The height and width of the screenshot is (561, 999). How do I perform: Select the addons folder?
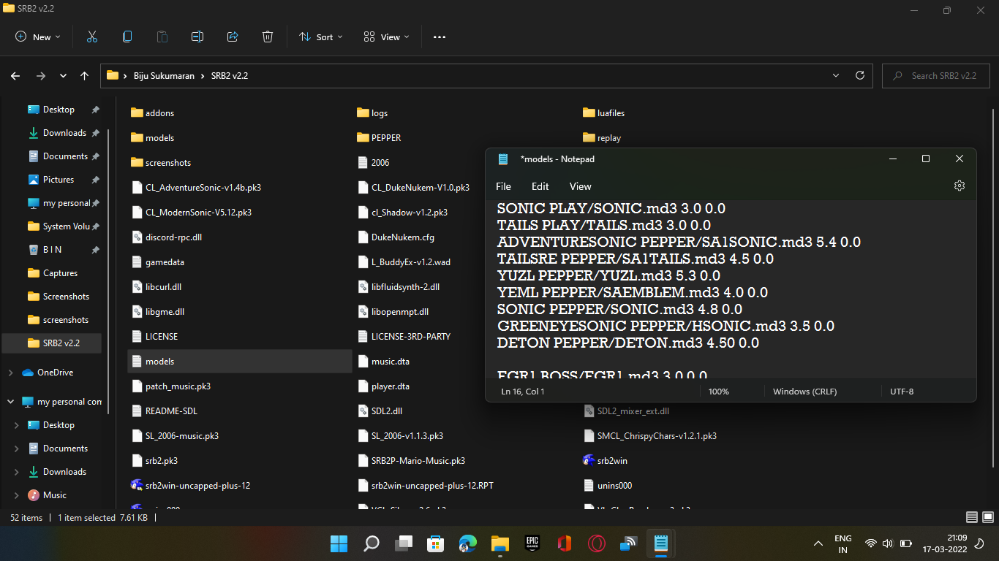pos(153,113)
